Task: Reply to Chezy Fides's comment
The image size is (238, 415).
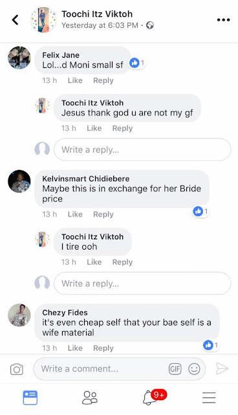Action: tap(103, 348)
